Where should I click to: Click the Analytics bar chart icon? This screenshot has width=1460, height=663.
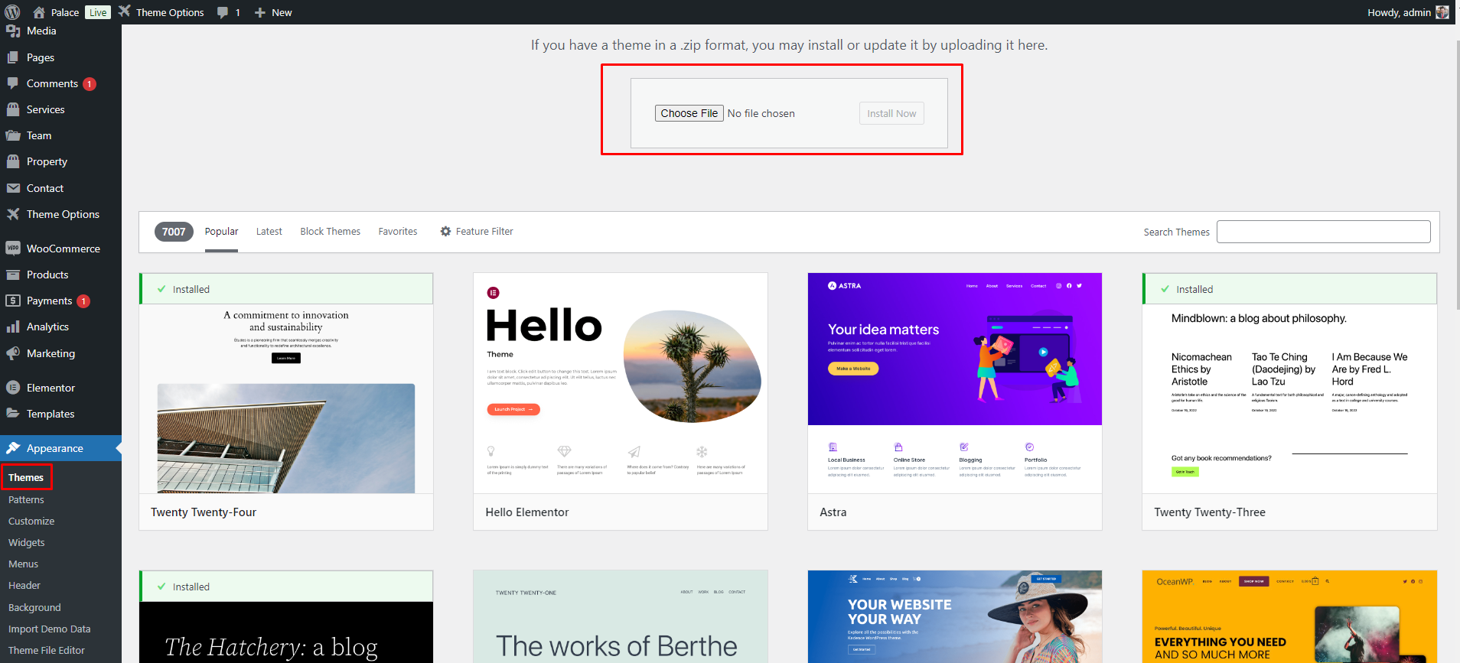click(x=13, y=327)
